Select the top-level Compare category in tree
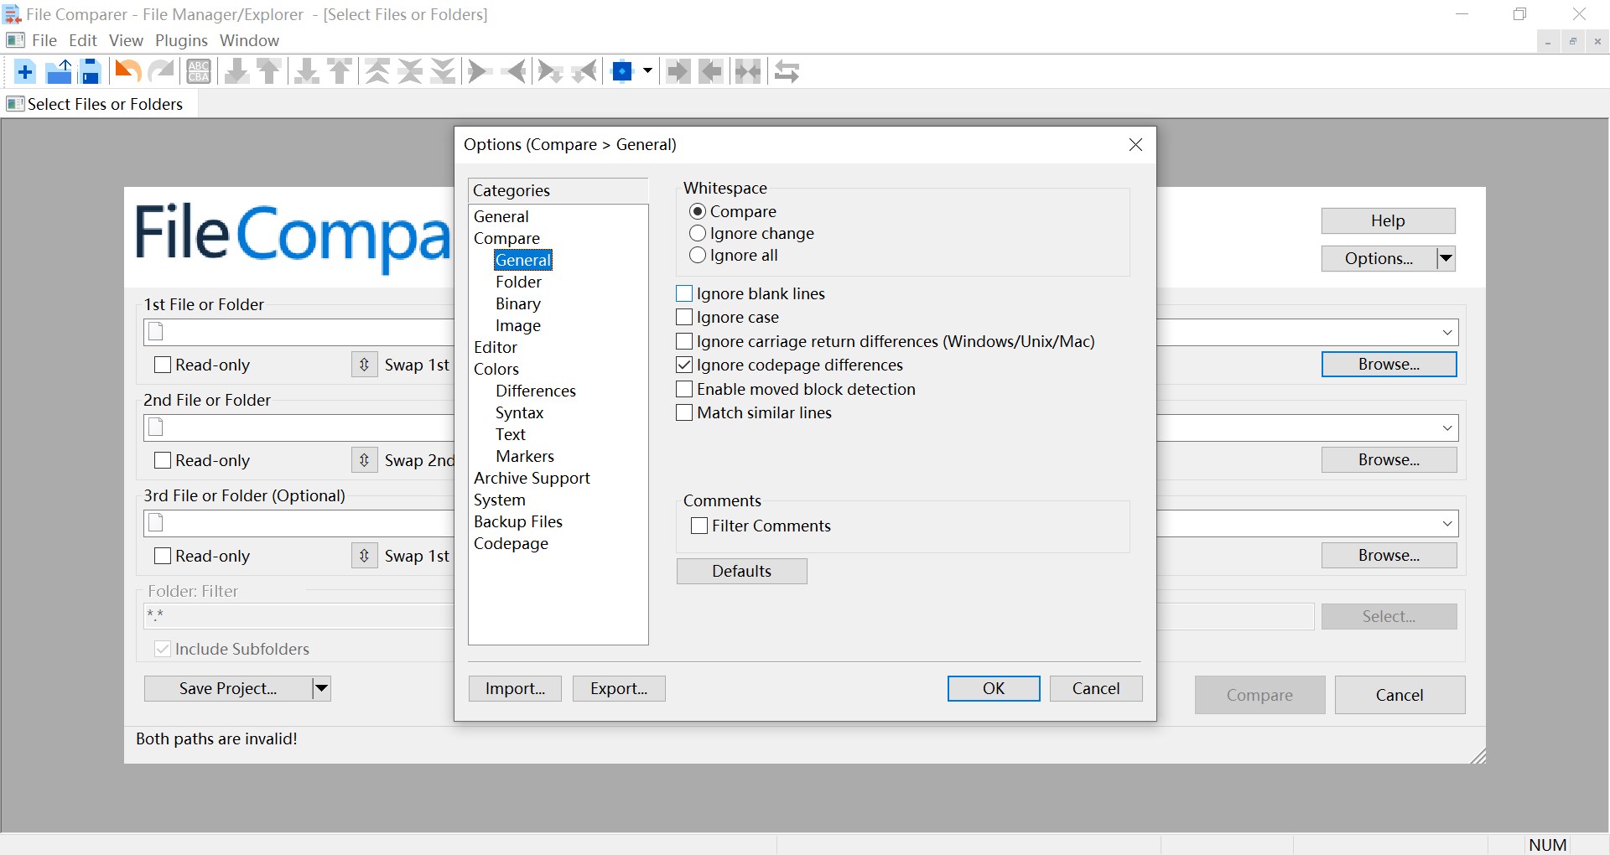Image resolution: width=1610 pixels, height=855 pixels. (x=506, y=238)
